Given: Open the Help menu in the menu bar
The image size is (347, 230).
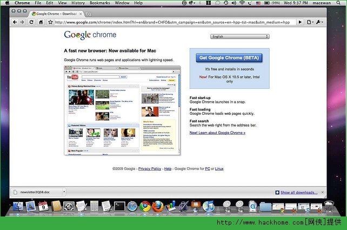Looking at the screenshot, I should [138, 3].
